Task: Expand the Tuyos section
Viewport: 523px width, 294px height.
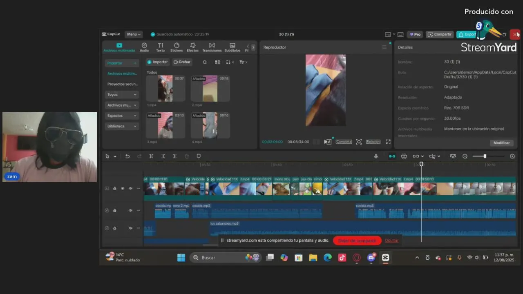Action: pyautogui.click(x=122, y=95)
